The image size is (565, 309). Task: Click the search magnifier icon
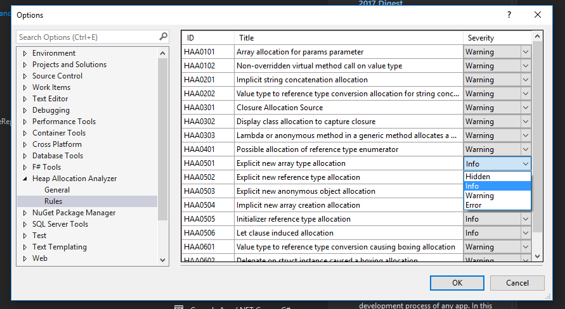163,36
